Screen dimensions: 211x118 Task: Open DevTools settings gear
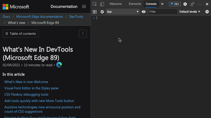pyautogui.click(x=185, y=4)
